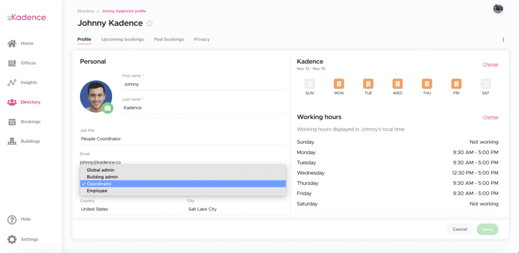The width and height of the screenshot is (519, 253).
Task: Click WED office day icon
Action: [x=397, y=83]
